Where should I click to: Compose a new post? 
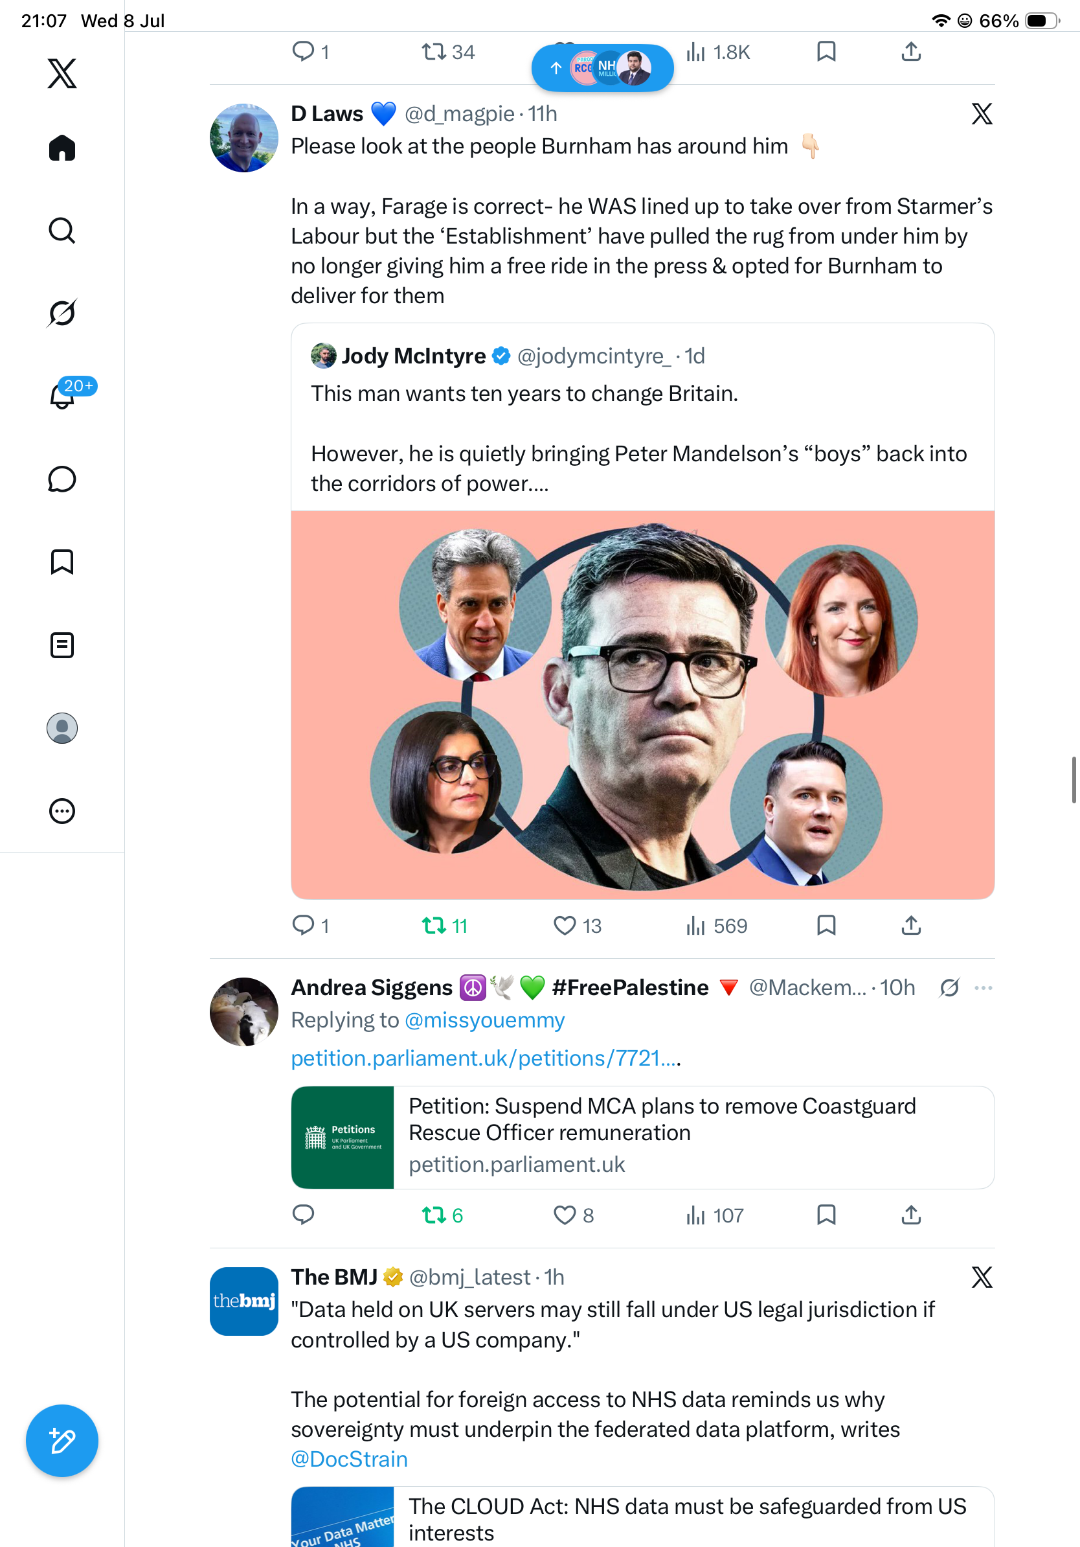pyautogui.click(x=62, y=1441)
